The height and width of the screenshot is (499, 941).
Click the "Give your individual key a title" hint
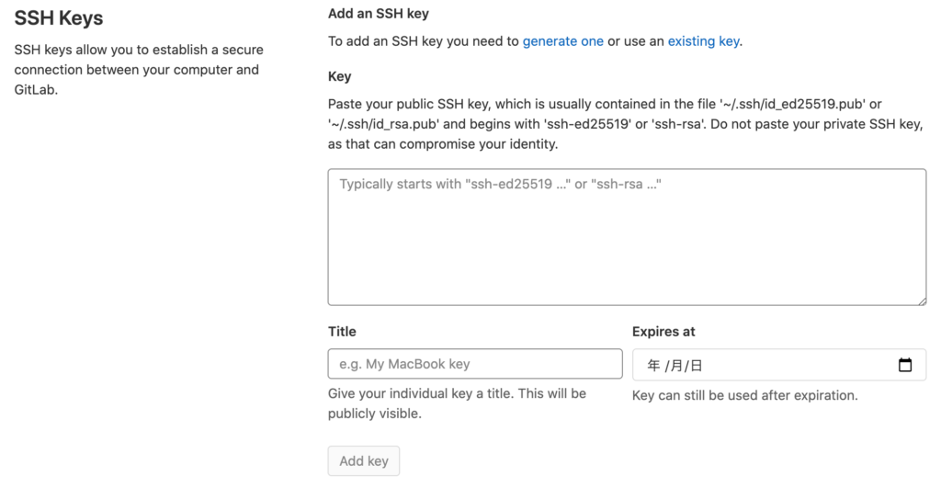point(457,403)
